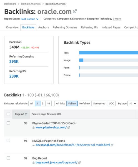138x167 pixels.
Task: Expand the 9 more categories link
Action: tap(117, 19)
